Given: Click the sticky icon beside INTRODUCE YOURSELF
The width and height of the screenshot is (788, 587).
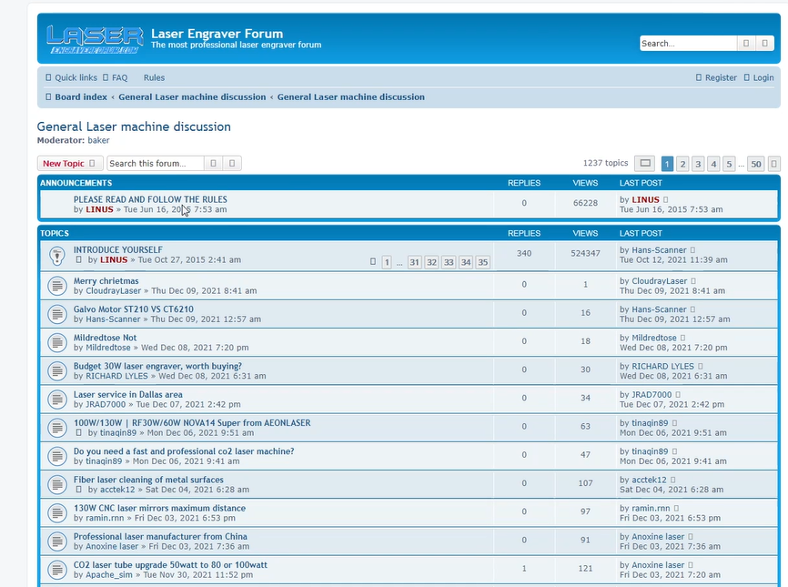Looking at the screenshot, I should click(x=56, y=255).
